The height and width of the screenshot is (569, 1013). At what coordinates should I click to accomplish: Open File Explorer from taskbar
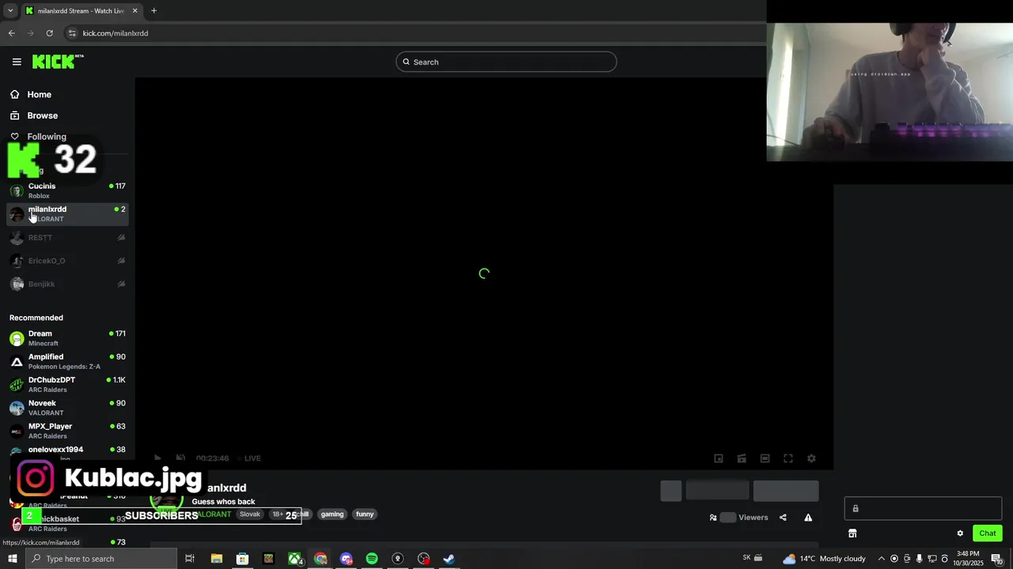click(x=216, y=559)
